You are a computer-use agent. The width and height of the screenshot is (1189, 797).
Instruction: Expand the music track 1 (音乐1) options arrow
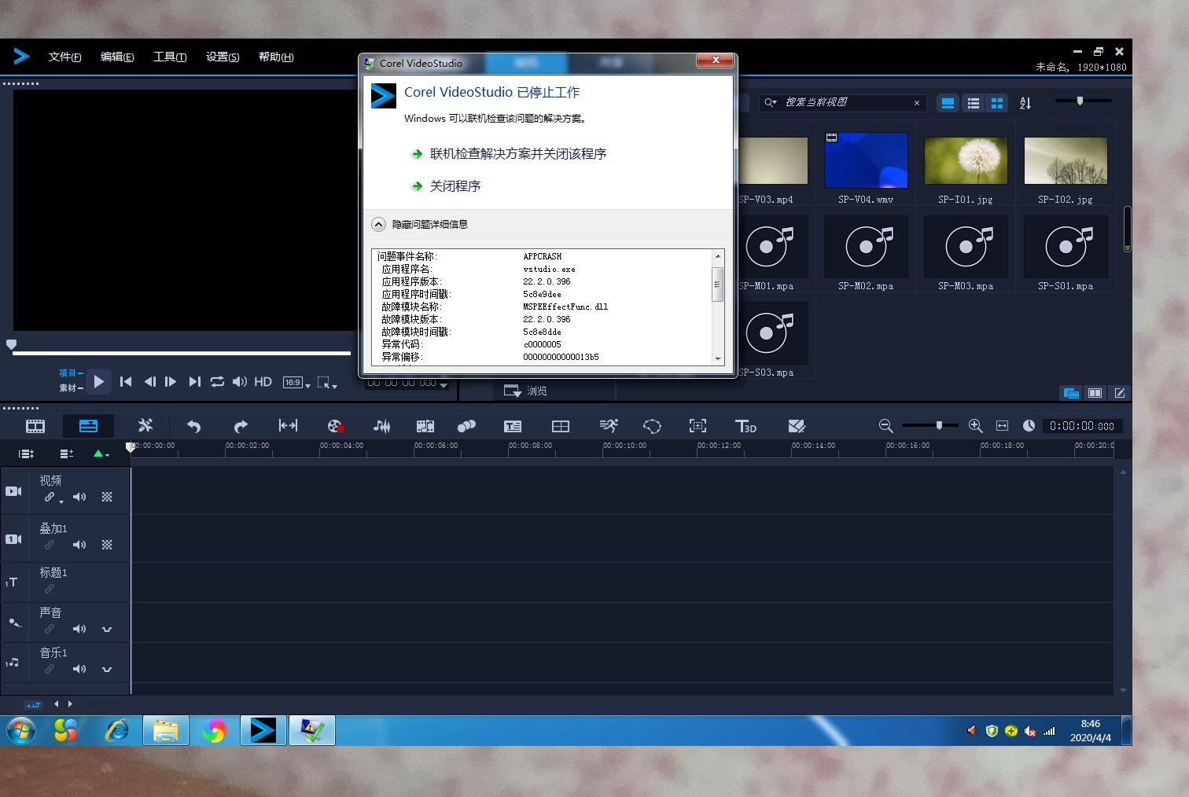(x=107, y=669)
